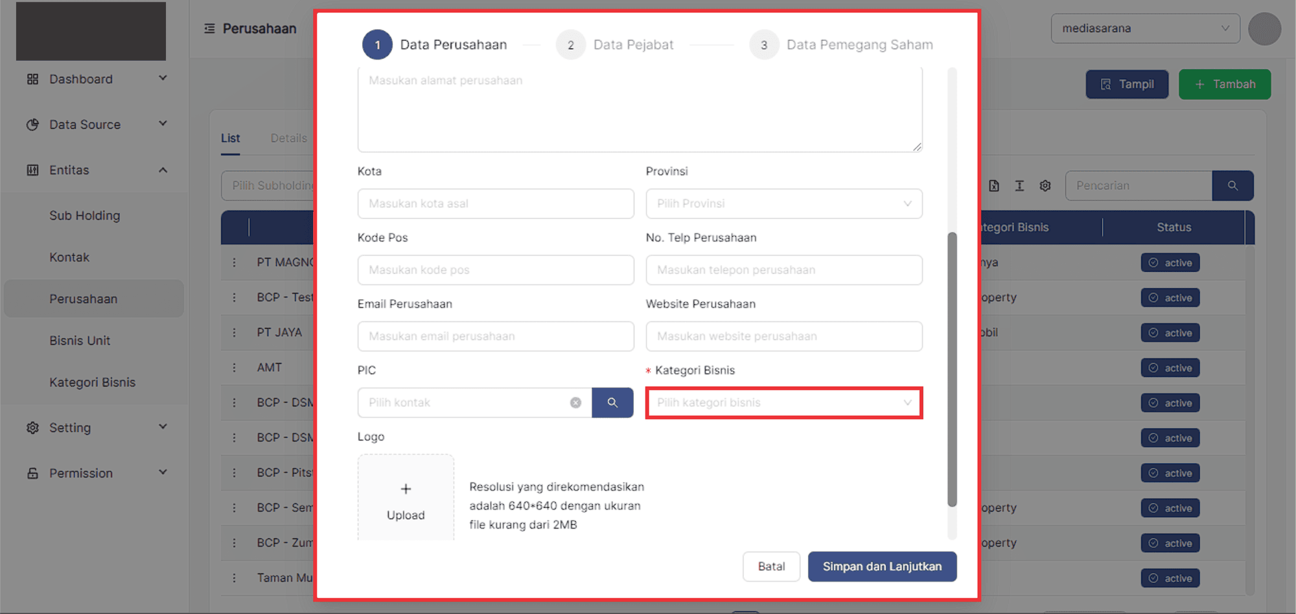Click inside the Masukan kota asal field
This screenshot has height=614, width=1296.
495,203
